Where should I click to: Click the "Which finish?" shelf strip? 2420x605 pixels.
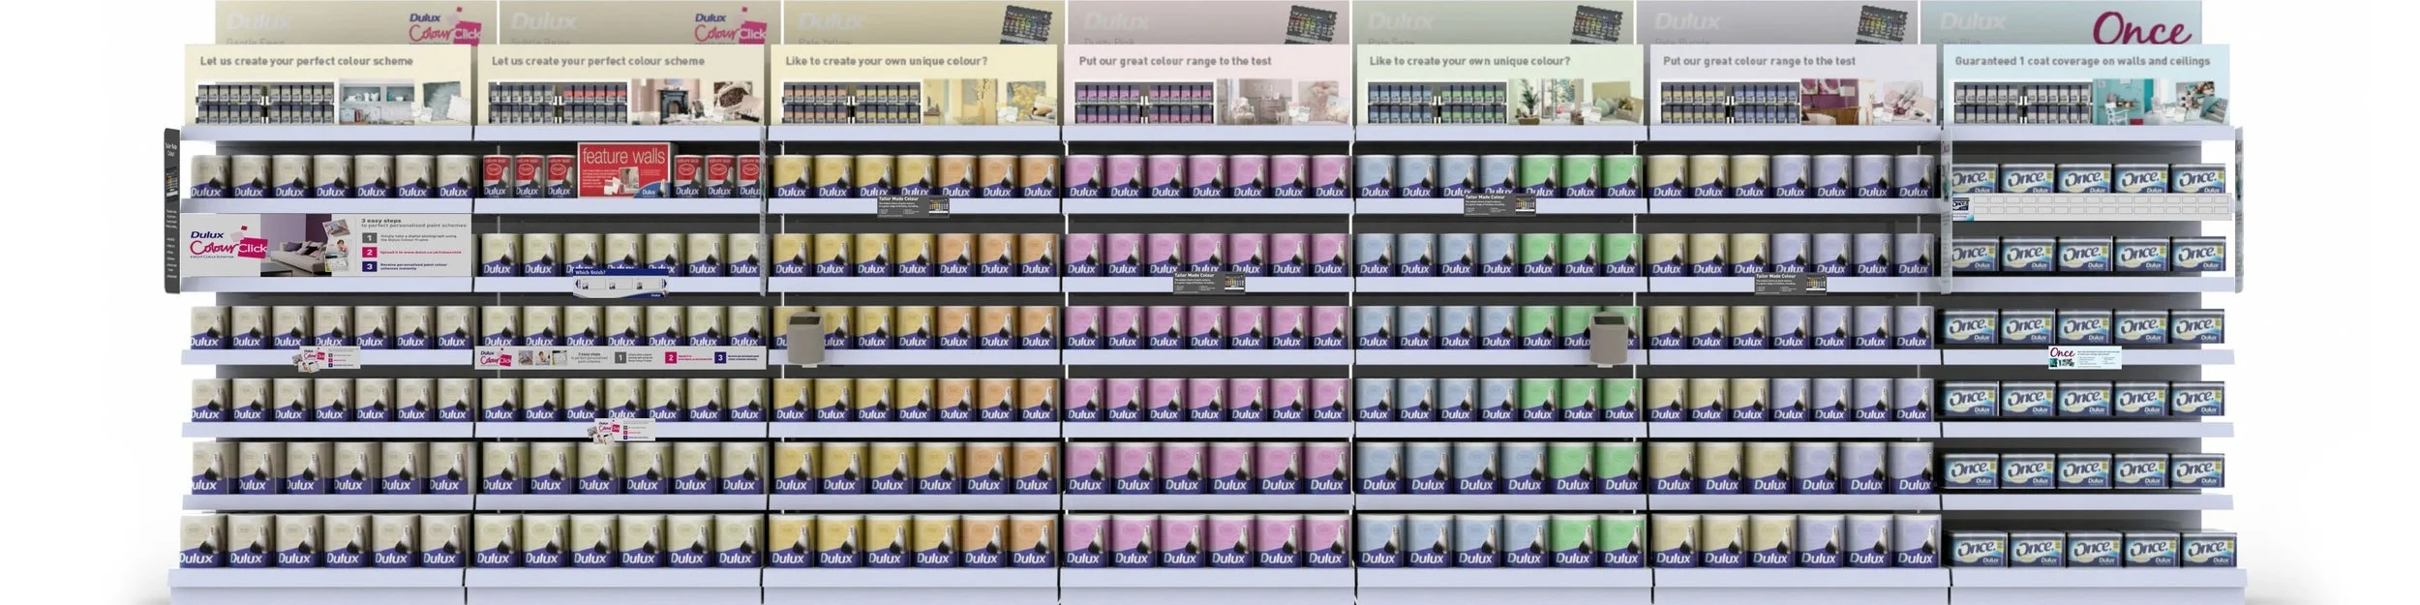[x=620, y=284]
